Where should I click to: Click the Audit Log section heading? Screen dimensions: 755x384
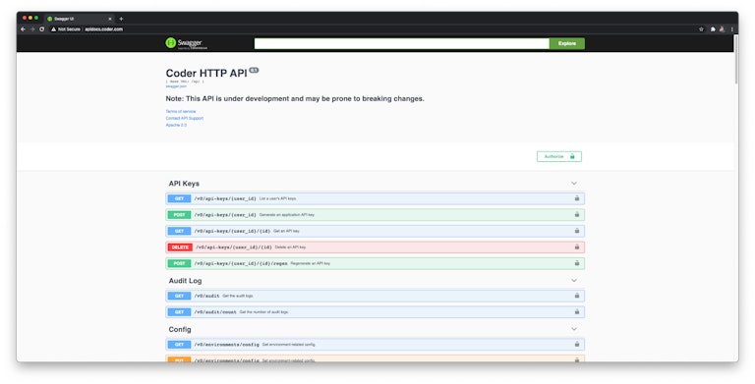pyautogui.click(x=185, y=281)
